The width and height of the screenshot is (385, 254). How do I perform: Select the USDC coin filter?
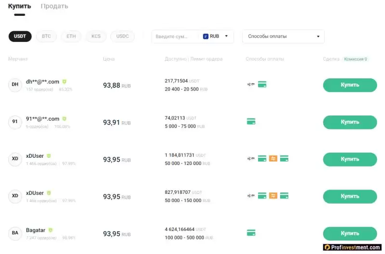(x=122, y=37)
